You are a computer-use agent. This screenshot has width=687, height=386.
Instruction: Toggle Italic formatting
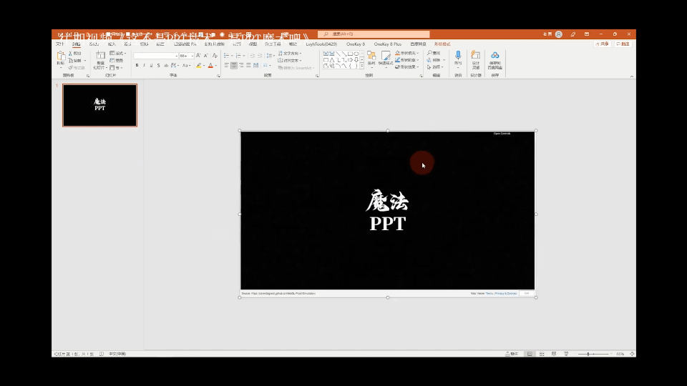coord(144,65)
